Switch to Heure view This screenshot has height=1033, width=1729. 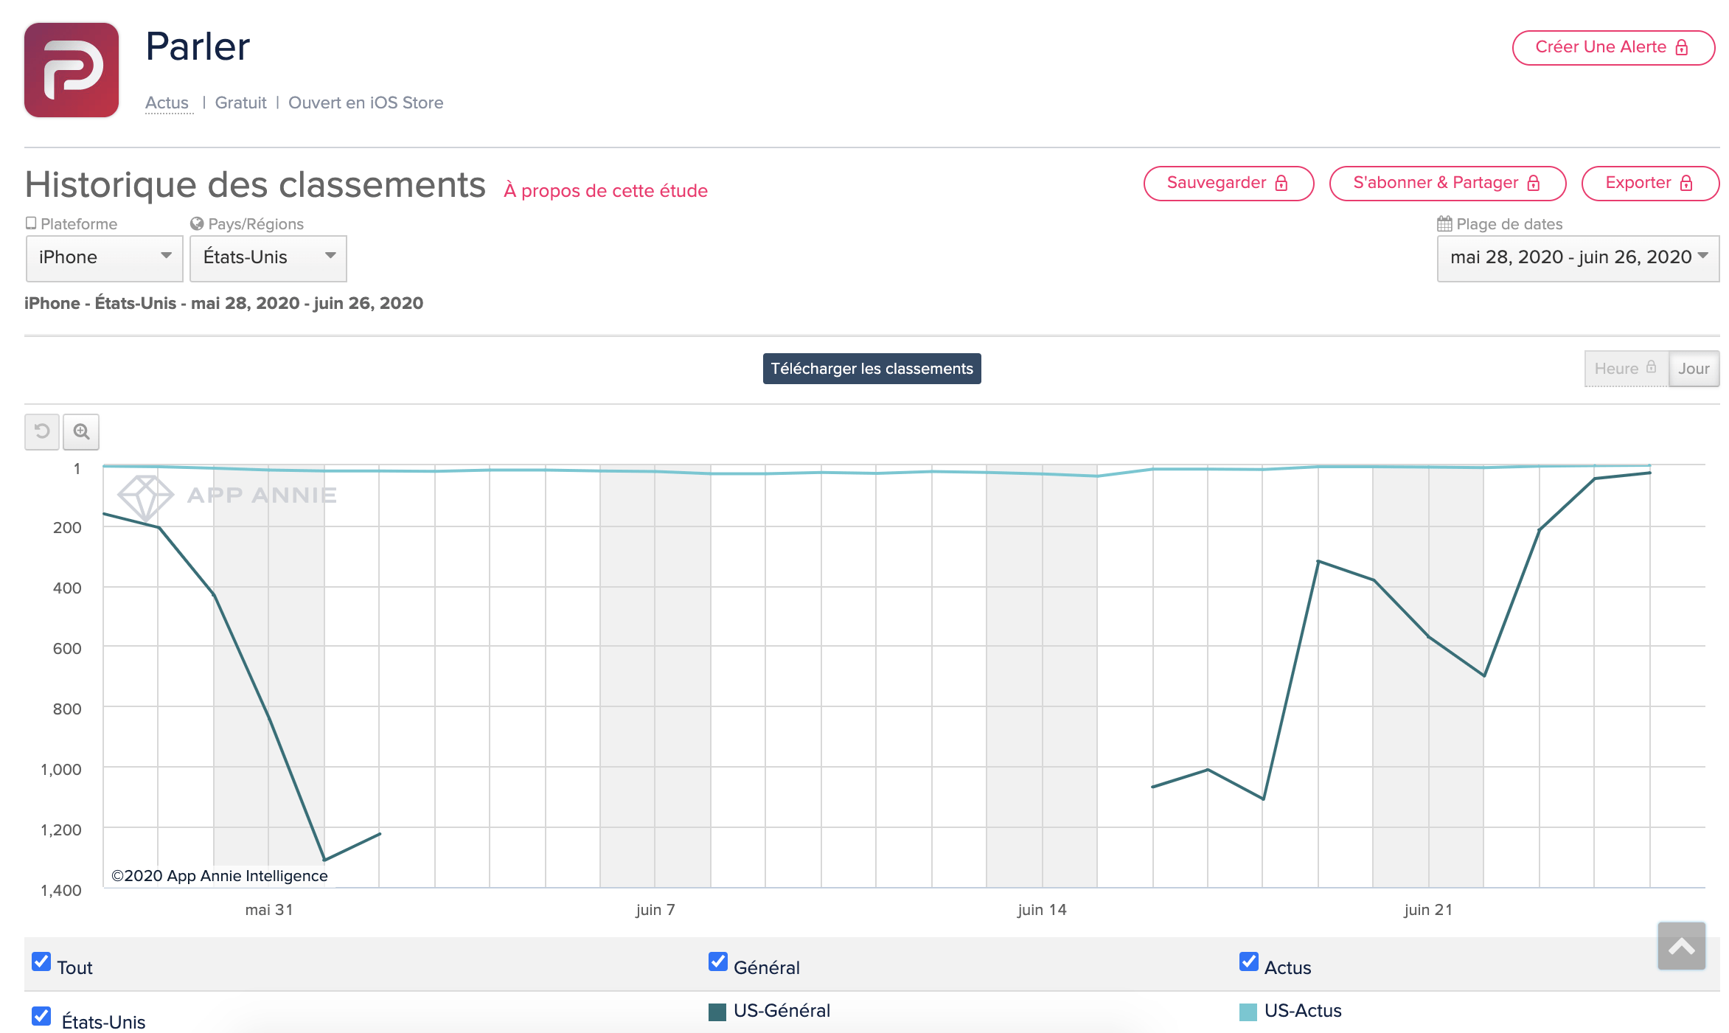click(x=1626, y=369)
